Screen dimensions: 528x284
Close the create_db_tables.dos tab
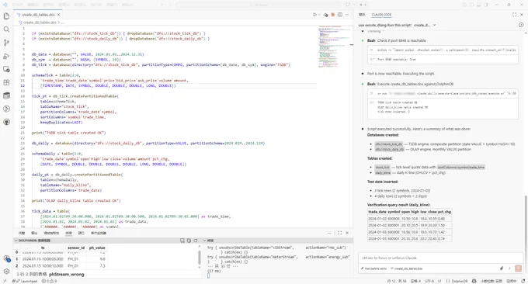(x=58, y=15)
